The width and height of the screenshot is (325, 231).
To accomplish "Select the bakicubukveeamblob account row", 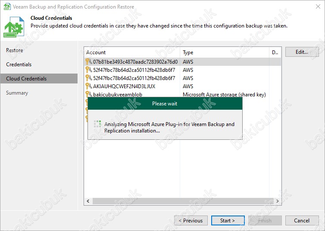I will 183,94.
